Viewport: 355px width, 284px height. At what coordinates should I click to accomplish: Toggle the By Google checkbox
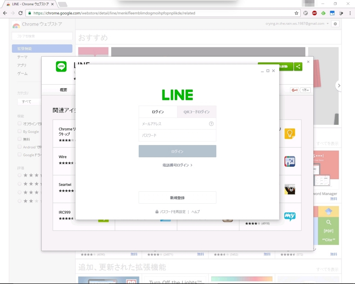tap(19, 131)
